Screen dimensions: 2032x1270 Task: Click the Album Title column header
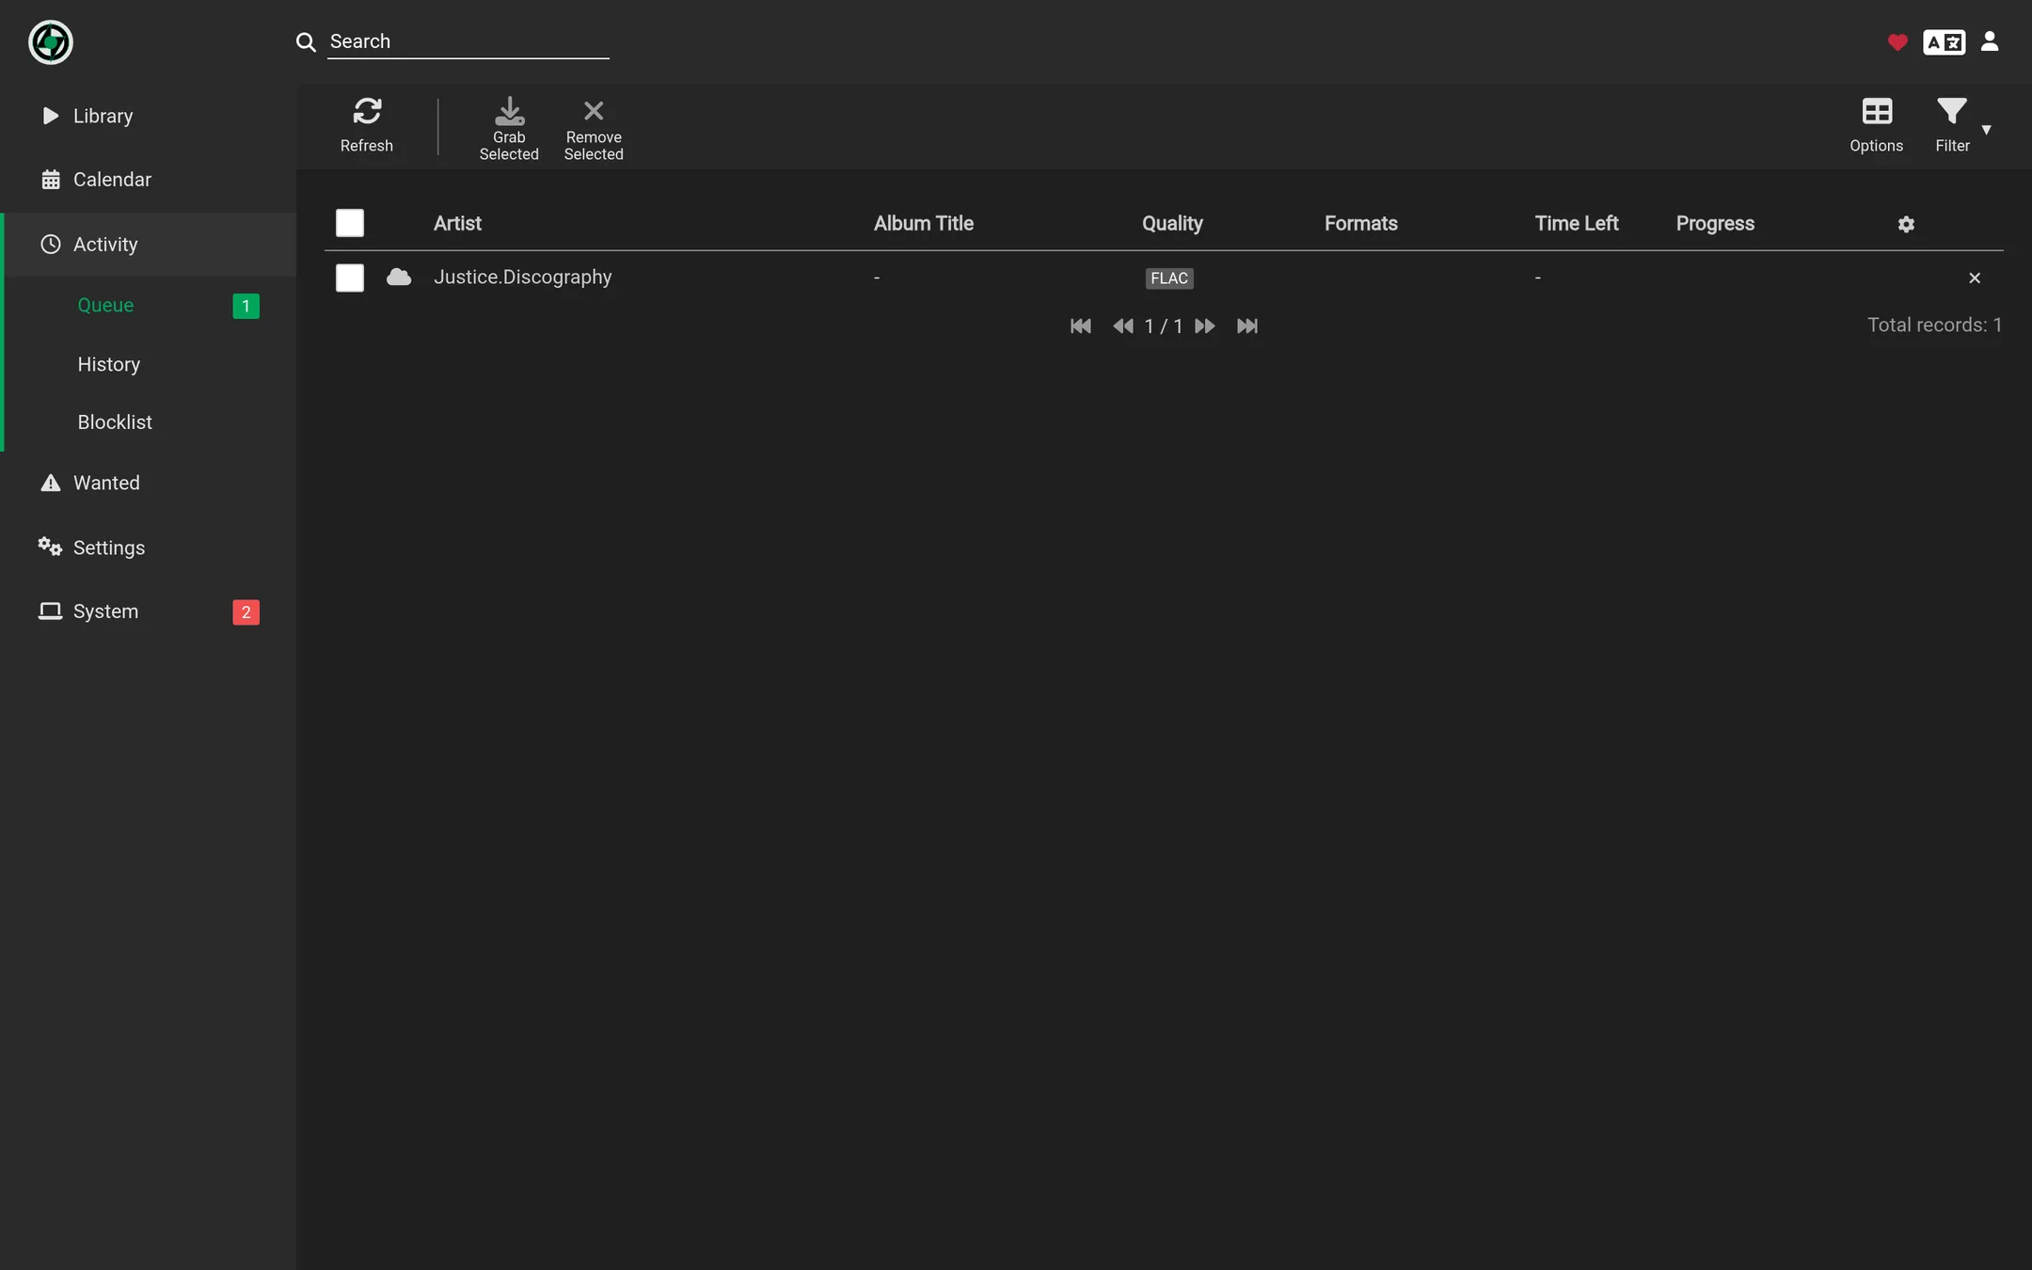(x=924, y=224)
